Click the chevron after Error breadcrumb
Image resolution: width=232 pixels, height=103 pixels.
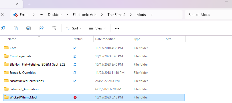(x=34, y=15)
